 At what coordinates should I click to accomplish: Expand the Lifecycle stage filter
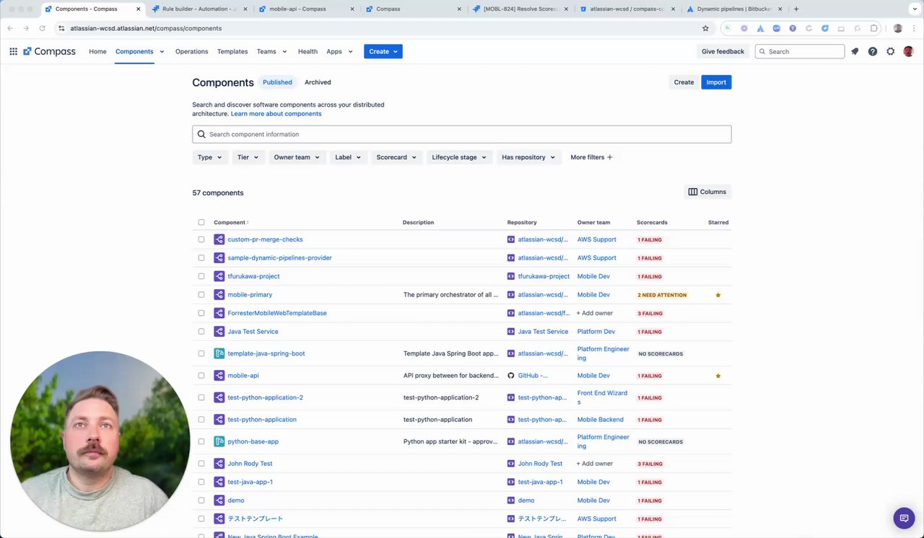(459, 157)
